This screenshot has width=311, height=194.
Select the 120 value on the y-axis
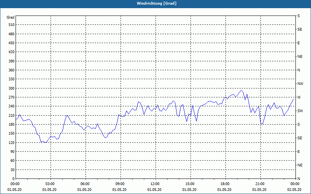pyautogui.click(x=12, y=142)
